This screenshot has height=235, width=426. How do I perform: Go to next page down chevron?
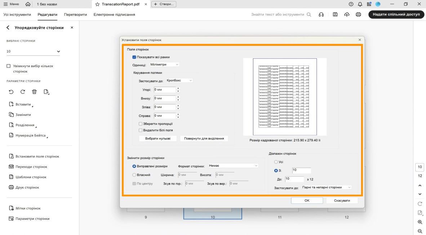pyautogui.click(x=420, y=194)
